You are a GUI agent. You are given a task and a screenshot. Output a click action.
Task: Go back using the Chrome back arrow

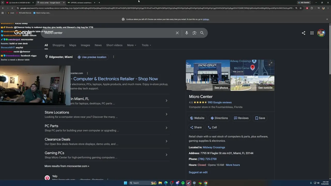3,8
